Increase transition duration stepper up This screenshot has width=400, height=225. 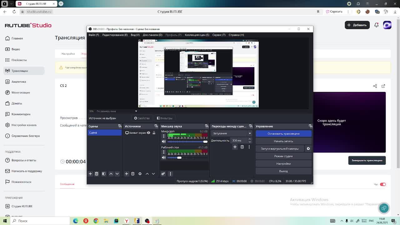pos(250,139)
